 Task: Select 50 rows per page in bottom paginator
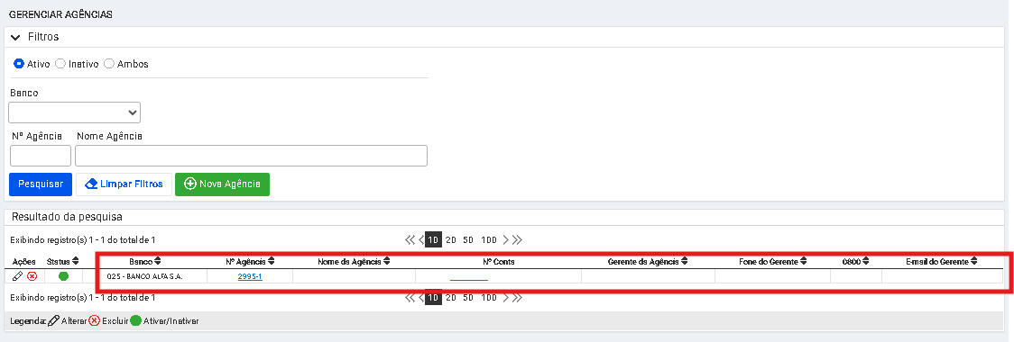(468, 298)
